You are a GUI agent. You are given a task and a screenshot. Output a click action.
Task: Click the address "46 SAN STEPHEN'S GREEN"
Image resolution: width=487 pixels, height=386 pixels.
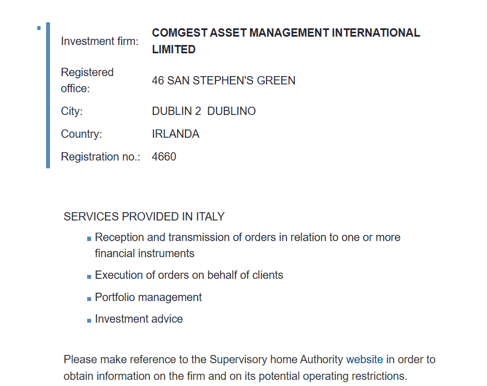(x=223, y=81)
